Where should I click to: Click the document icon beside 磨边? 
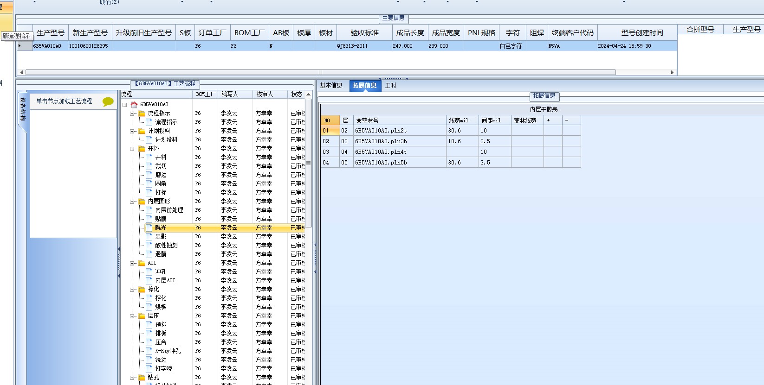[x=149, y=175]
